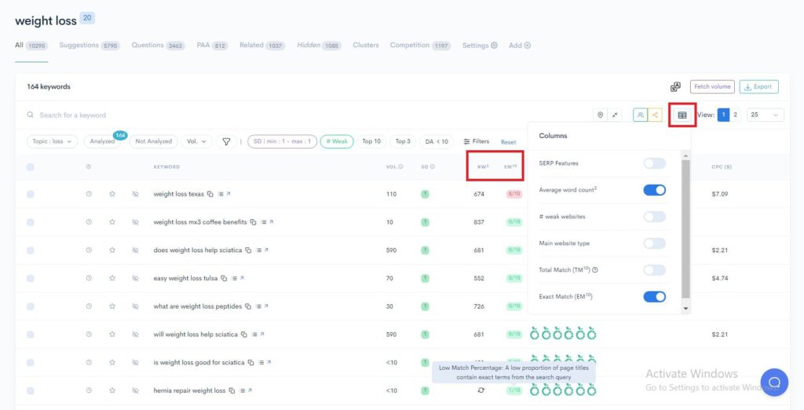The width and height of the screenshot is (804, 410).
Task: Click the Columns panel scroll-down arrow
Action: pos(685,309)
